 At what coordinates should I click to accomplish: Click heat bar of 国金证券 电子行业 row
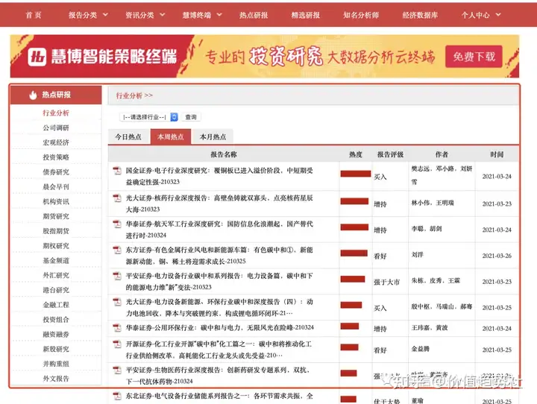[356, 174]
